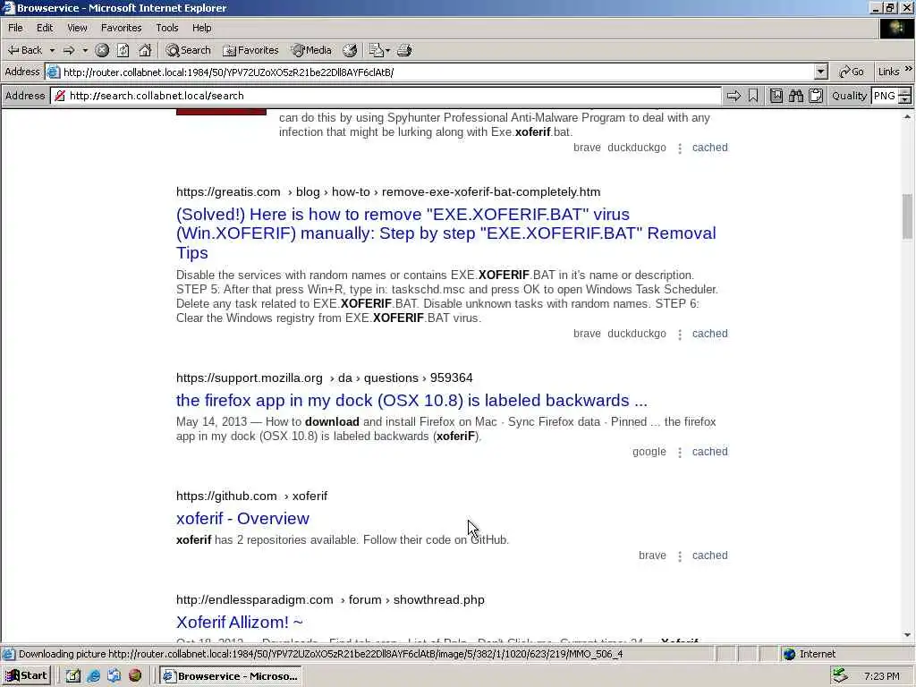
Task: Click cached link under github xoferif result
Action: [709, 555]
